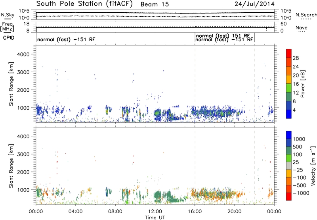Click the 04:00 time tick label
The width and height of the screenshot is (317, 220).
click(x=75, y=212)
